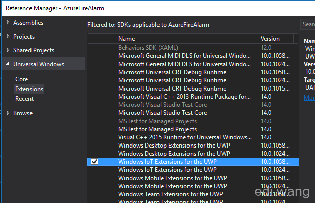The width and height of the screenshot is (315, 203).
Task: Select the Shared Projects category
Action: tap(34, 50)
